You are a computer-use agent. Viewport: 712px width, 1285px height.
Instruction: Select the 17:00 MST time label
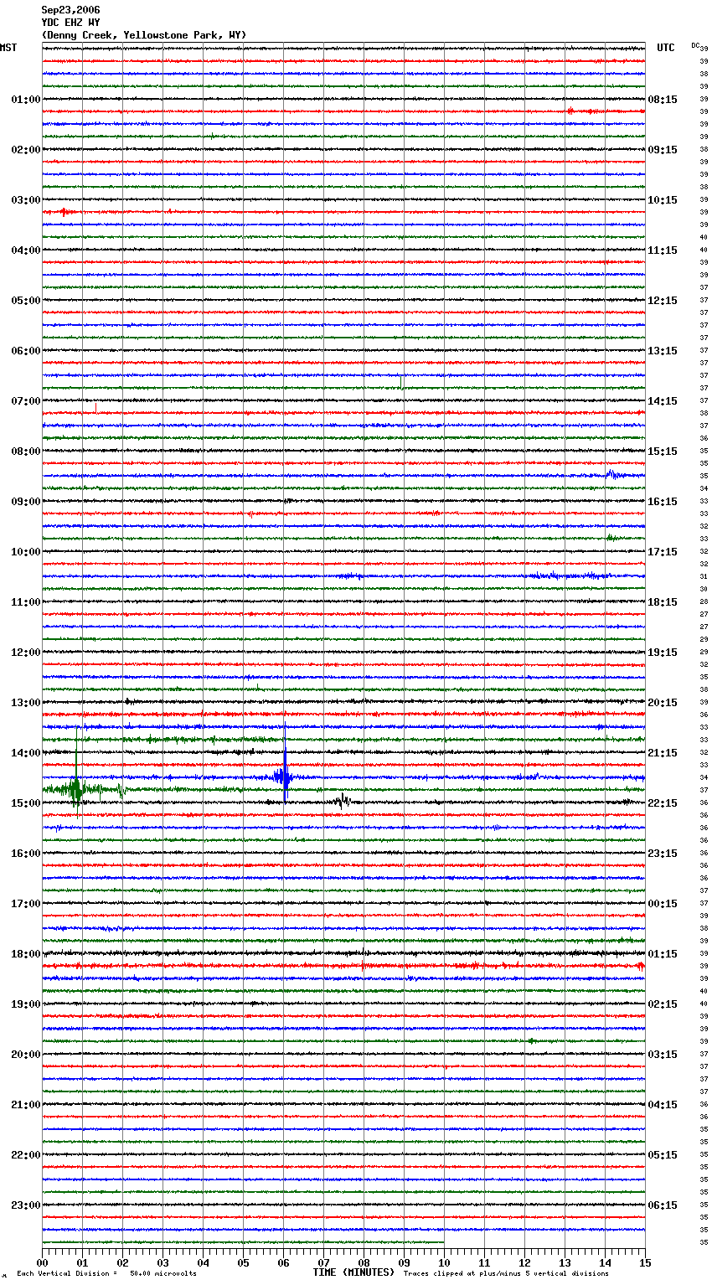[x=25, y=904]
